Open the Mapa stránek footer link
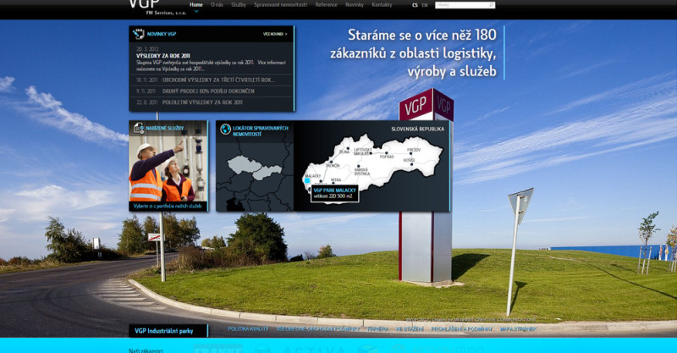 518,329
